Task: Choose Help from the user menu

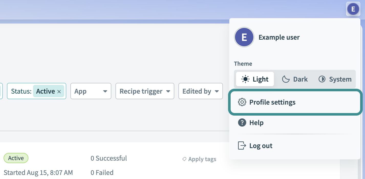Action: 256,123
